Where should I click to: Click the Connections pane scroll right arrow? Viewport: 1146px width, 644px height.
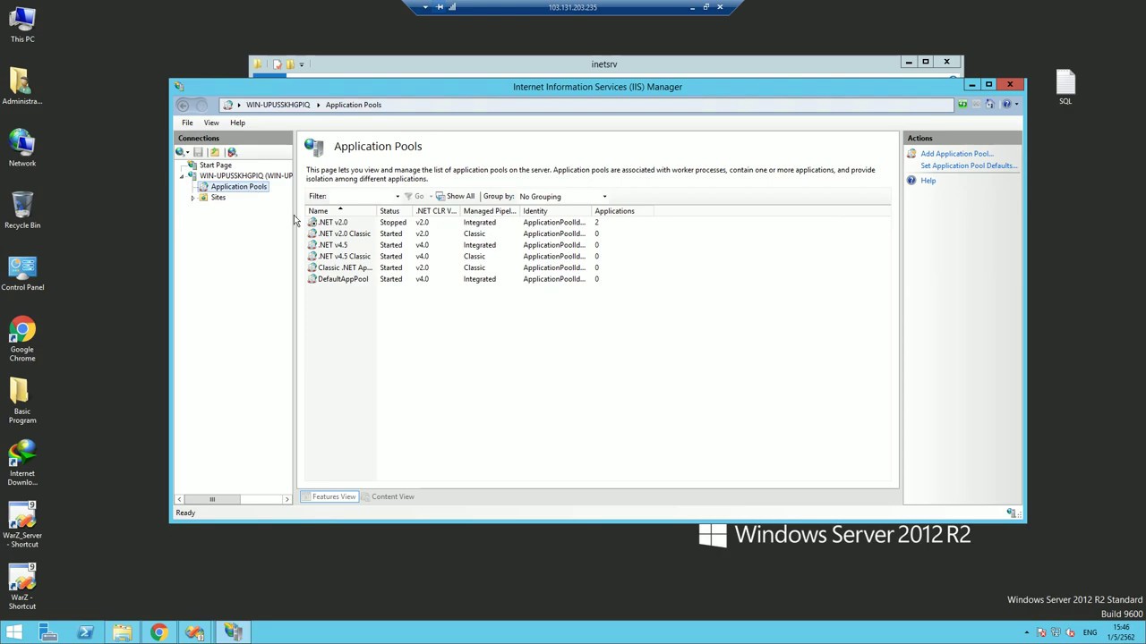tap(287, 499)
